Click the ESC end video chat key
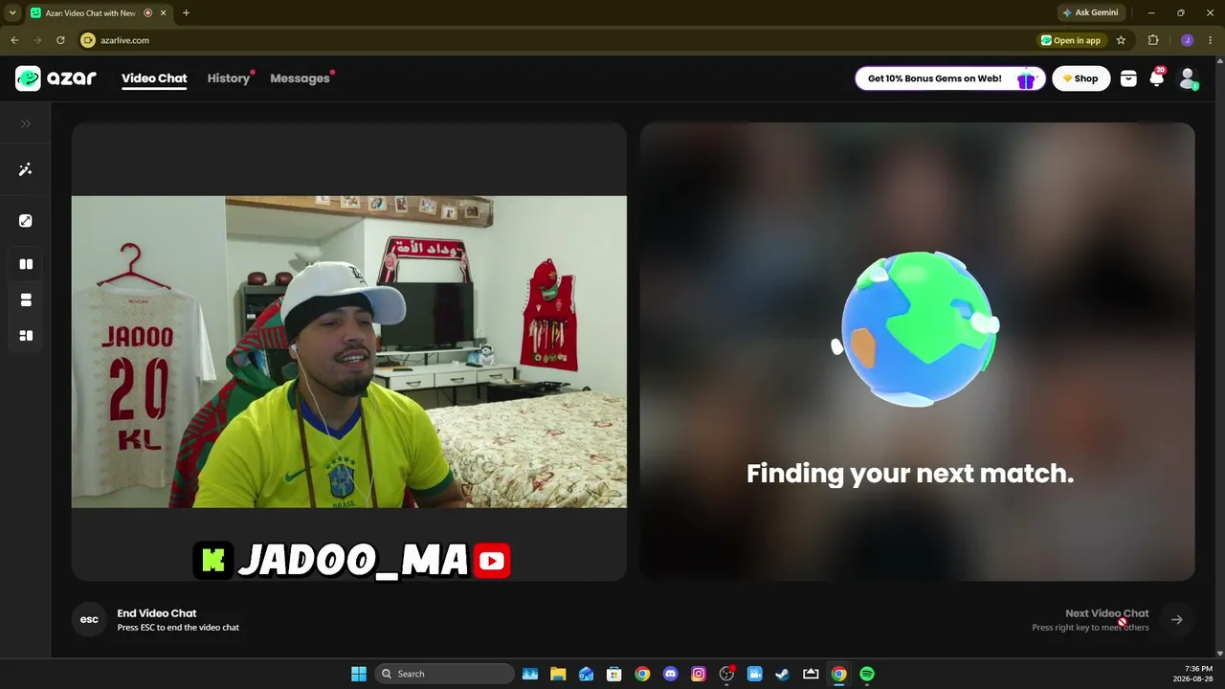 [89, 620]
